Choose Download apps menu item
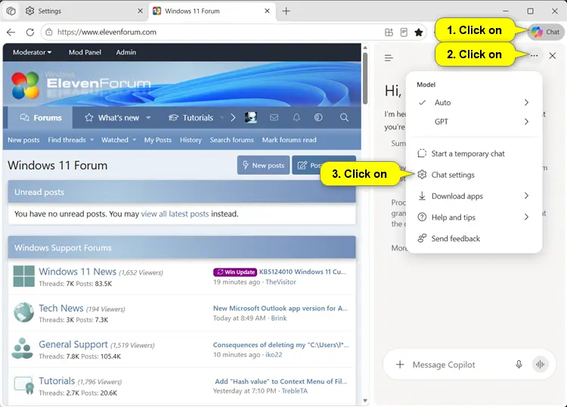The width and height of the screenshot is (567, 407). (474, 196)
